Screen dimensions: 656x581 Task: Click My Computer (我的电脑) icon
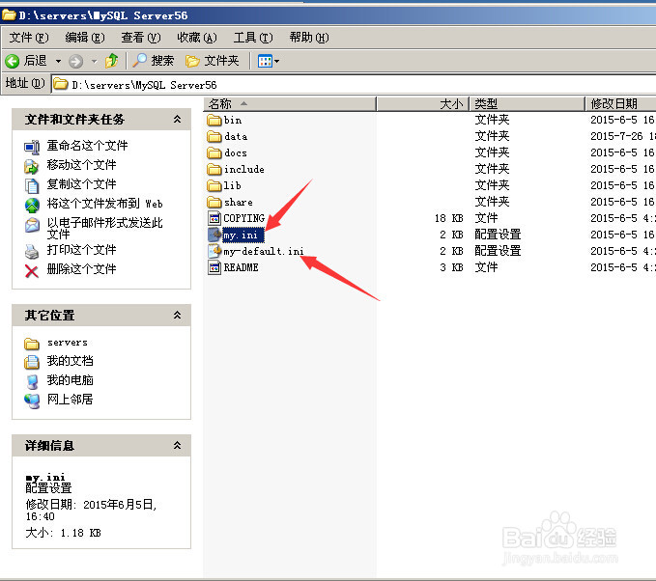coord(32,381)
